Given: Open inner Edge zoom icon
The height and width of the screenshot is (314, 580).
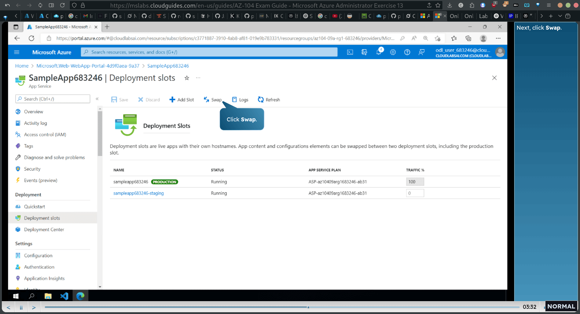Looking at the screenshot, I should pyautogui.click(x=425, y=38).
